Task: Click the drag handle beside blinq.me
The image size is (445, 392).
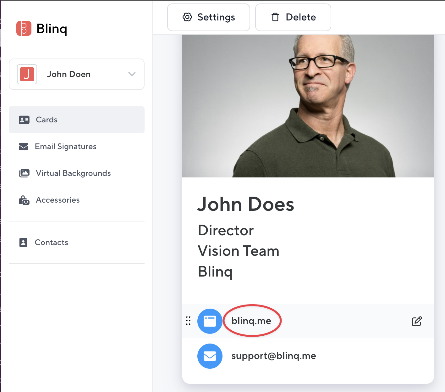Action: coord(188,321)
